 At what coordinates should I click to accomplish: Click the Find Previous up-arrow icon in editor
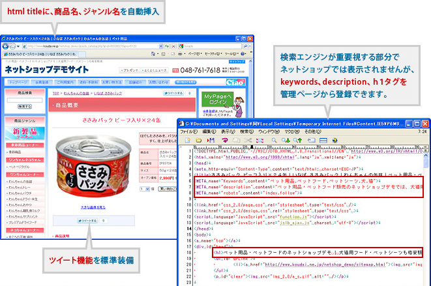click(x=297, y=140)
